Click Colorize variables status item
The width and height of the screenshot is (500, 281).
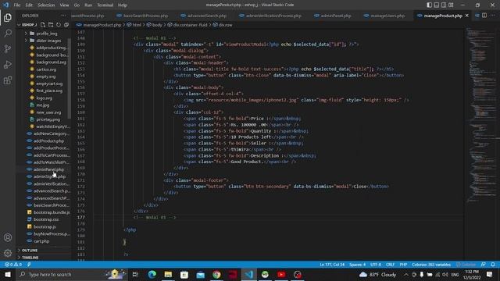431,265
